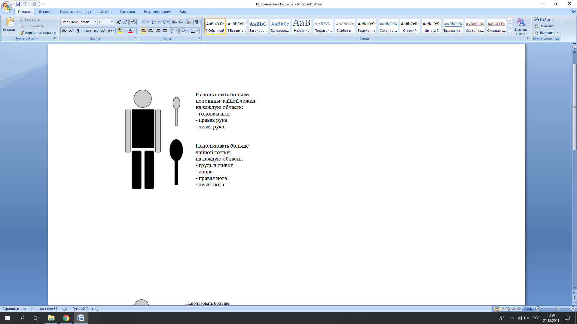Click zoom level 200% value

[528, 309]
